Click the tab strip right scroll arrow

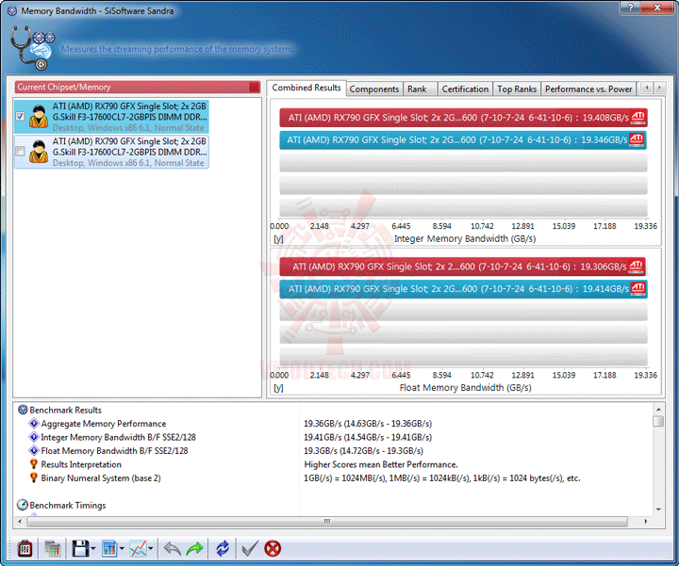tap(659, 88)
